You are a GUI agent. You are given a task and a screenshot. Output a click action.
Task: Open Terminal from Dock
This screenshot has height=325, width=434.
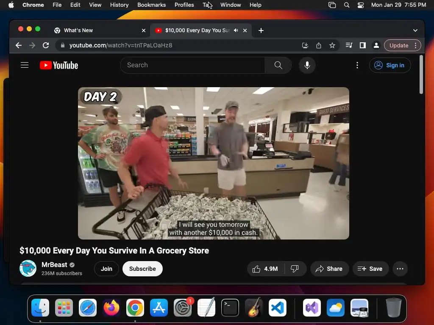[230, 308]
